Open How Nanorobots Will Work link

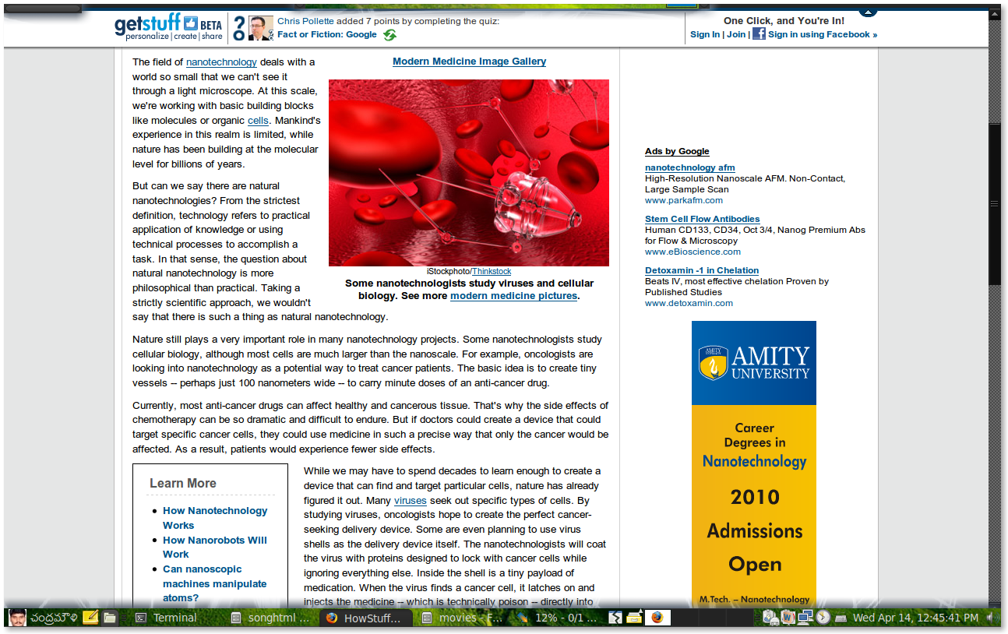(x=215, y=547)
